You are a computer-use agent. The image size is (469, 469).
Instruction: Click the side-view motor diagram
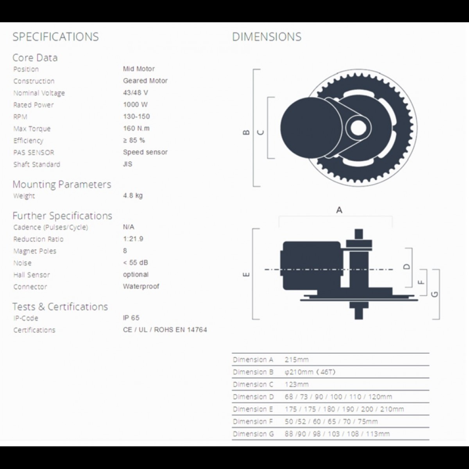coord(339,274)
